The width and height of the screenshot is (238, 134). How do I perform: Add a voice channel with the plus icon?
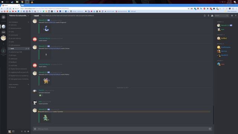point(28,84)
